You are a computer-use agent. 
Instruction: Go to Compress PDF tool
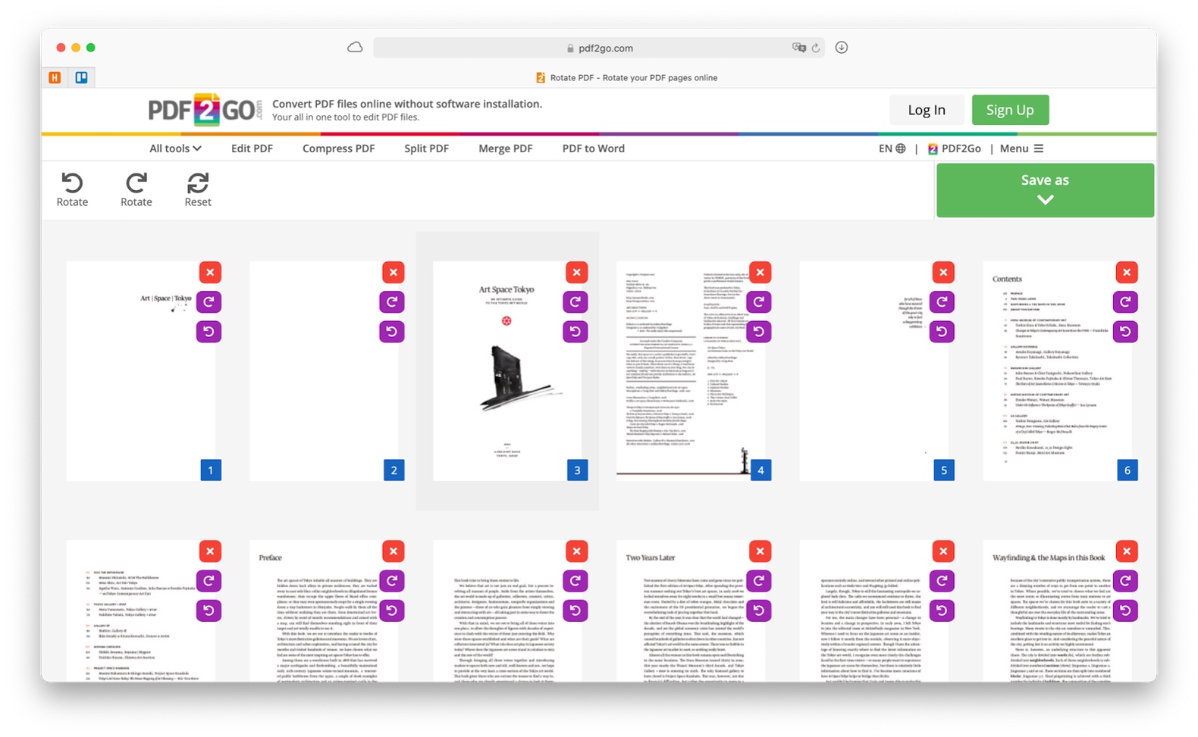point(338,148)
